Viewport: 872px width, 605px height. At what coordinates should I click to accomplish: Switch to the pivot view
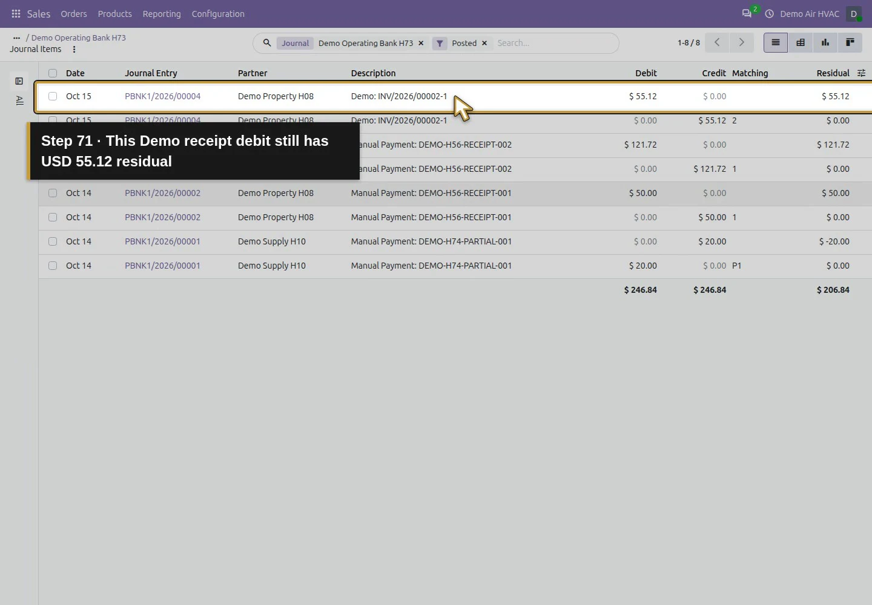pos(801,42)
